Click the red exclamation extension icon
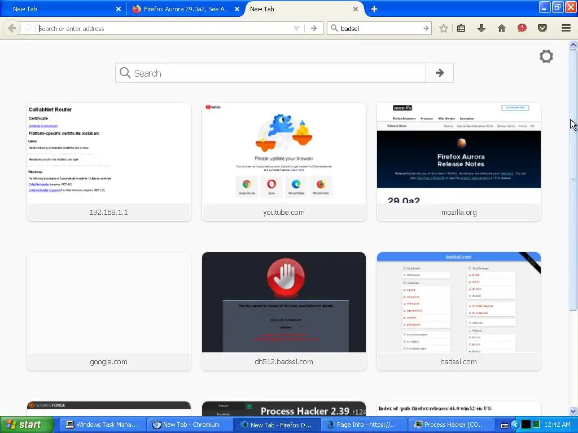Viewport: 578px width, 433px height. 522,28
